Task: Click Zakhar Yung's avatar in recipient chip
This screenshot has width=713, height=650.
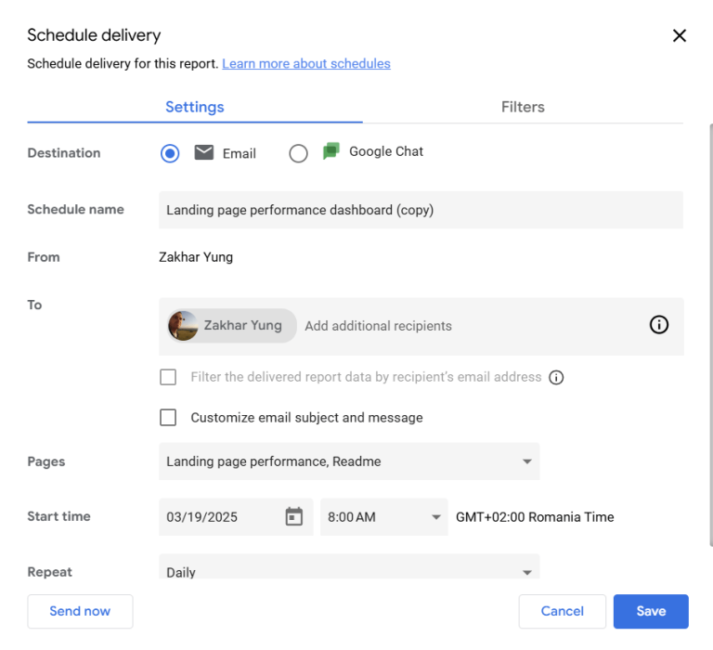Action: tap(183, 326)
